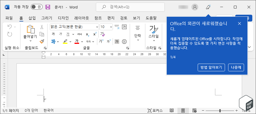Open the 클립보드 dialog launcher
This screenshot has width=256, height=114.
point(45,48)
